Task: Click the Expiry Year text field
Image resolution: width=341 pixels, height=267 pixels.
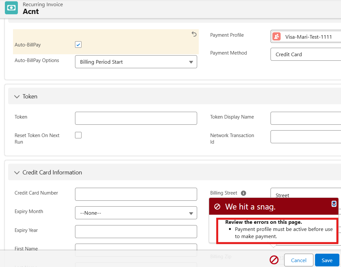Action: (136, 232)
